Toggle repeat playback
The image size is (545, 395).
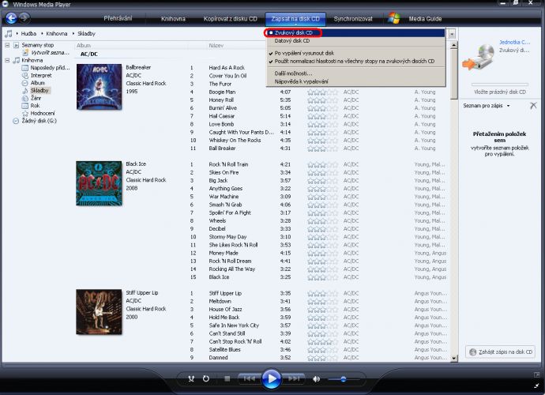(x=206, y=378)
